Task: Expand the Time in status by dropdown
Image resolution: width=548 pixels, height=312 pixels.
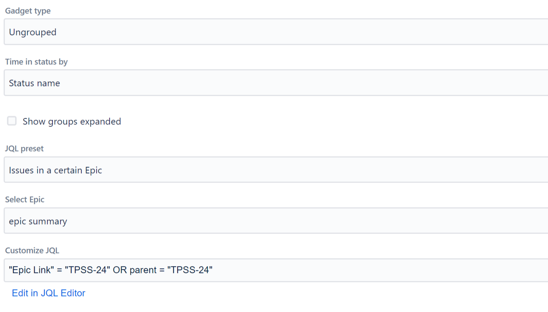Action: tap(275, 83)
